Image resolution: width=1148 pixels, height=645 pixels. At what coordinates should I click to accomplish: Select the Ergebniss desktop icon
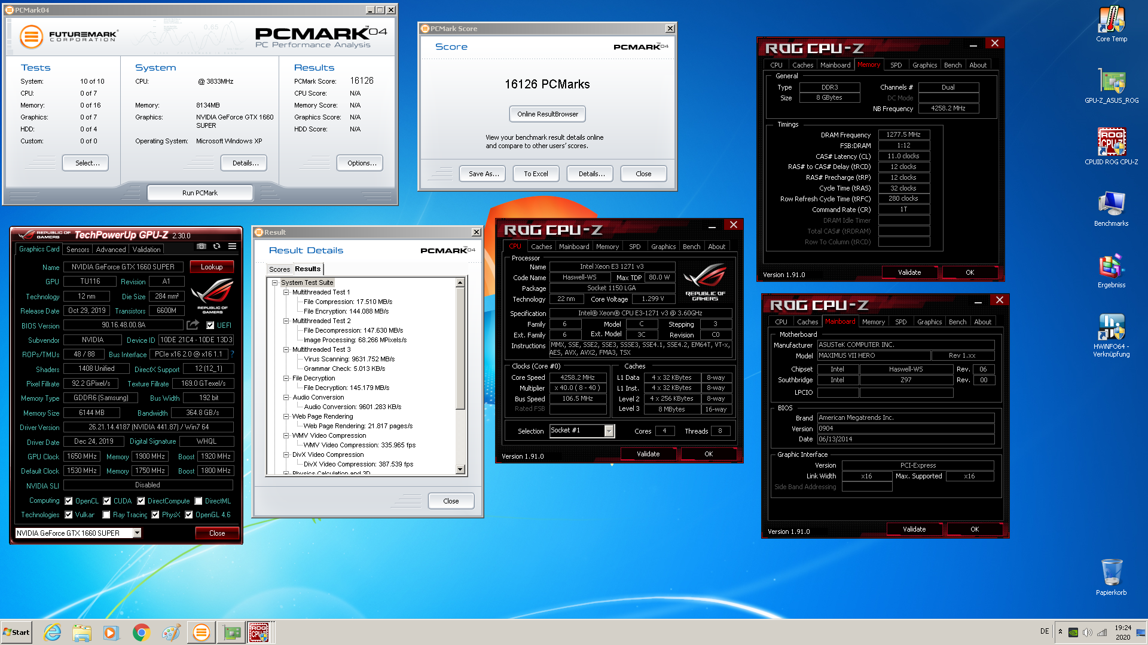(x=1112, y=270)
